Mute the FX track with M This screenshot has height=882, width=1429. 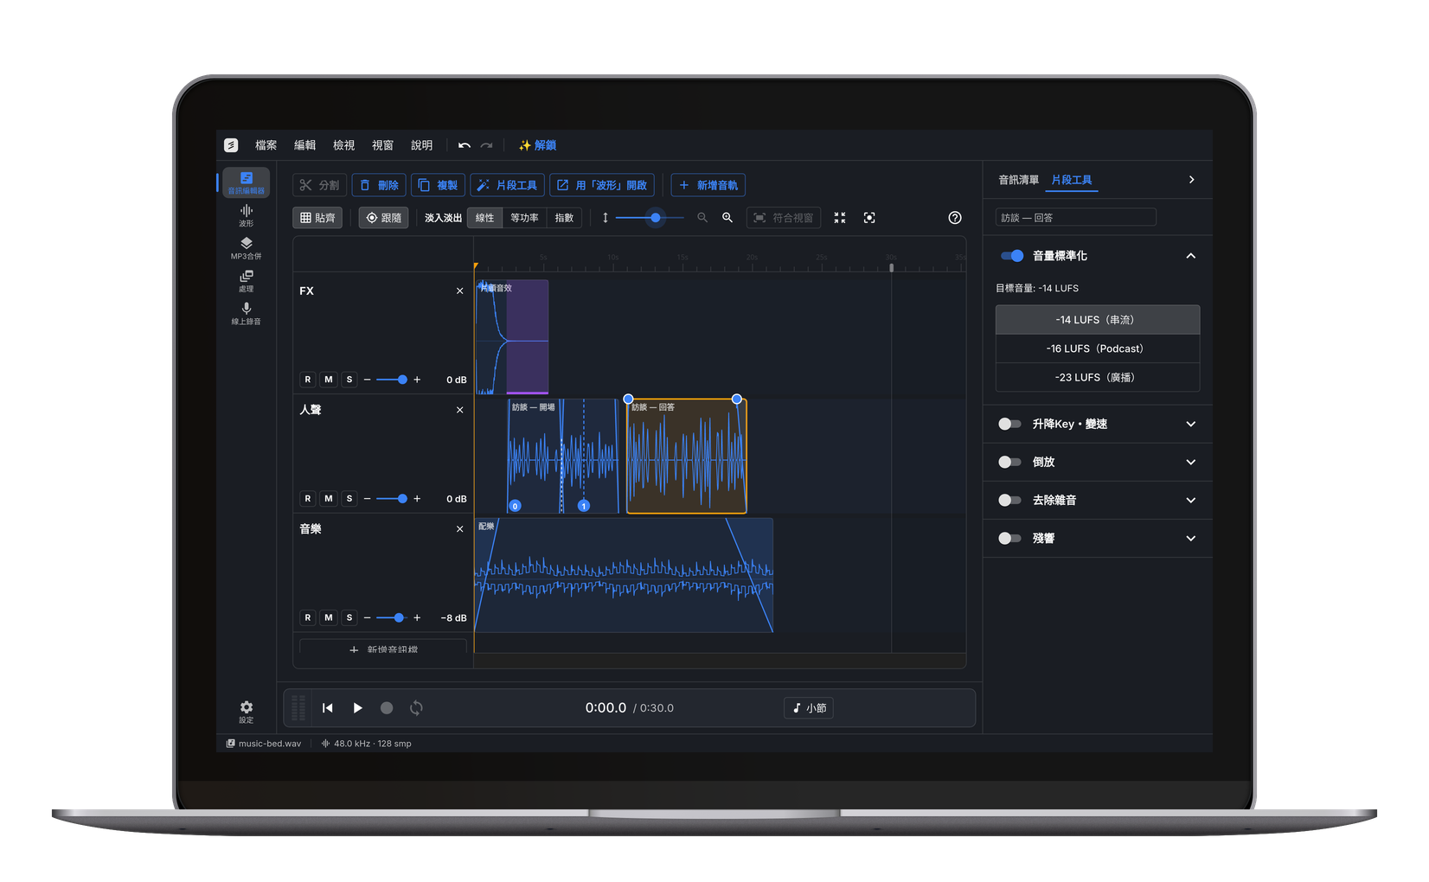(x=329, y=380)
